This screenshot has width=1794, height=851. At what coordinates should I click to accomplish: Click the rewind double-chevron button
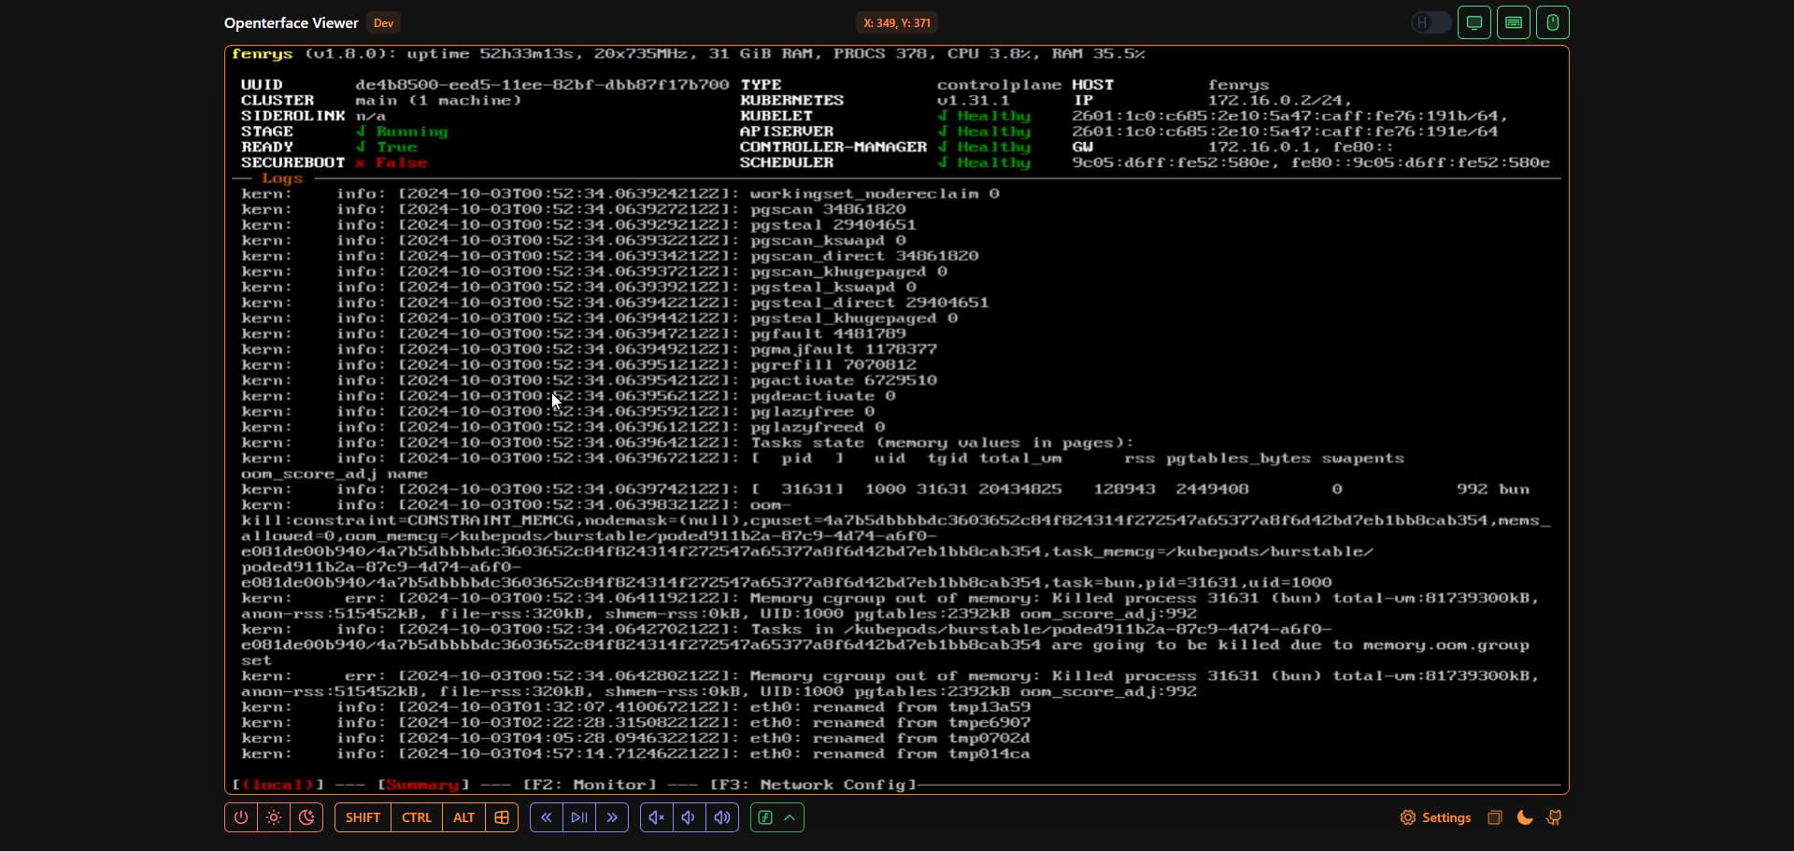pos(547,817)
